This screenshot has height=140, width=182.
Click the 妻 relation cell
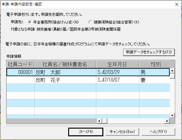(154, 80)
